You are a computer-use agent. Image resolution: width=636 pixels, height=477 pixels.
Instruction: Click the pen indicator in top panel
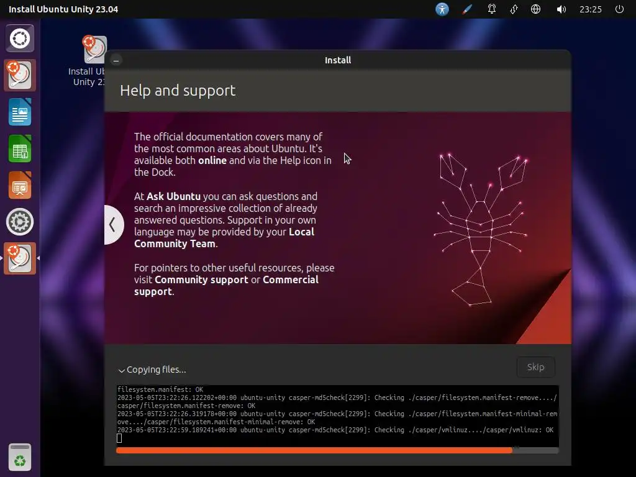click(x=467, y=9)
